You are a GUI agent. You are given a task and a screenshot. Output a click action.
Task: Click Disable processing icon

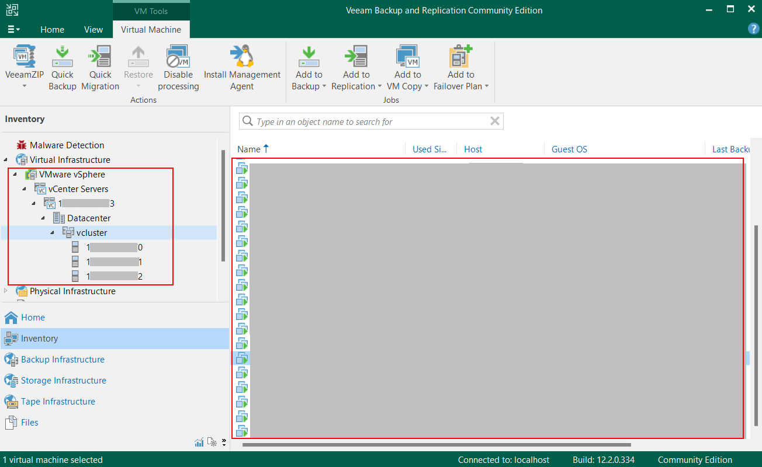click(178, 57)
